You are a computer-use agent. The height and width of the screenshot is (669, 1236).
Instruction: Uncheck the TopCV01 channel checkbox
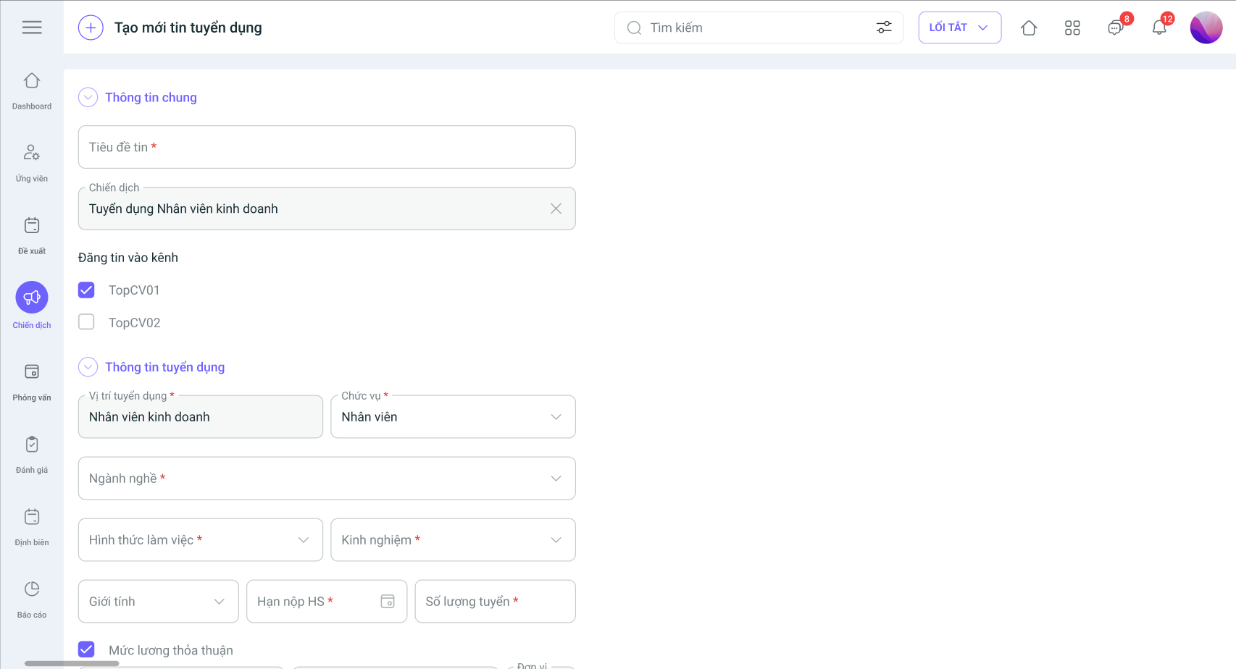86,290
